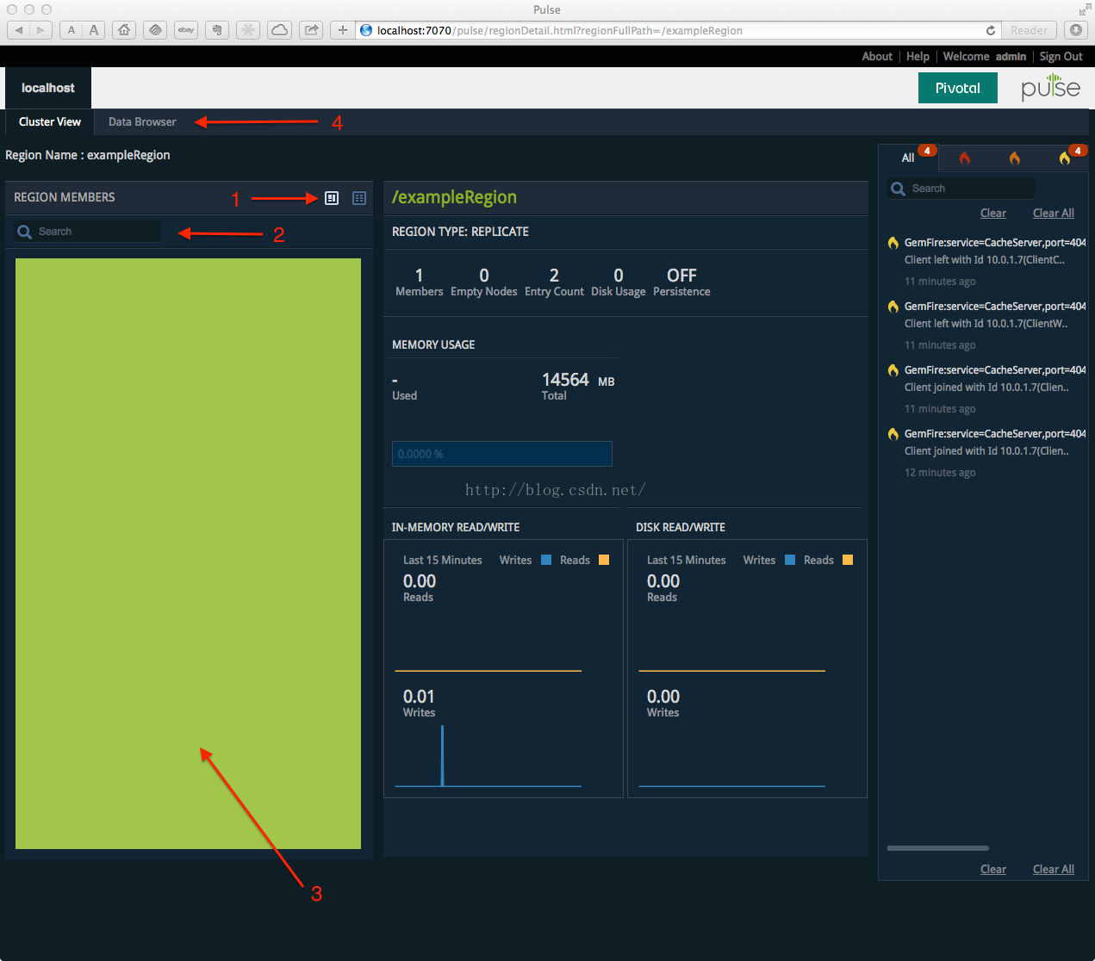Open the Cluster View tab

tap(50, 121)
